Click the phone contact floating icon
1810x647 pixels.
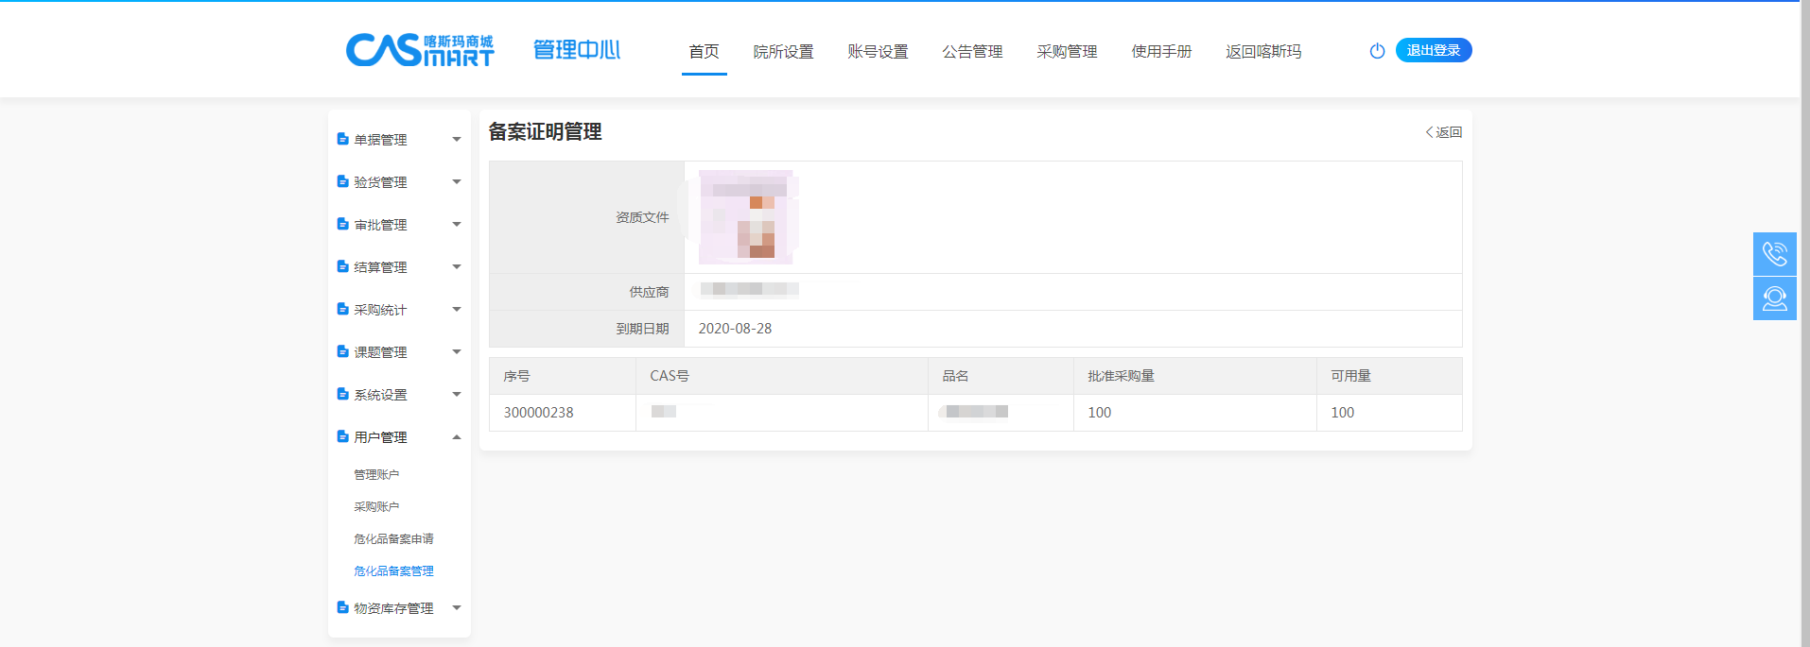pos(1774,254)
